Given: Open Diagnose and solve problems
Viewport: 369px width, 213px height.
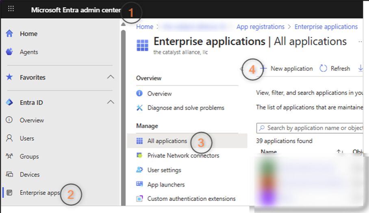Looking at the screenshot, I should (x=186, y=108).
